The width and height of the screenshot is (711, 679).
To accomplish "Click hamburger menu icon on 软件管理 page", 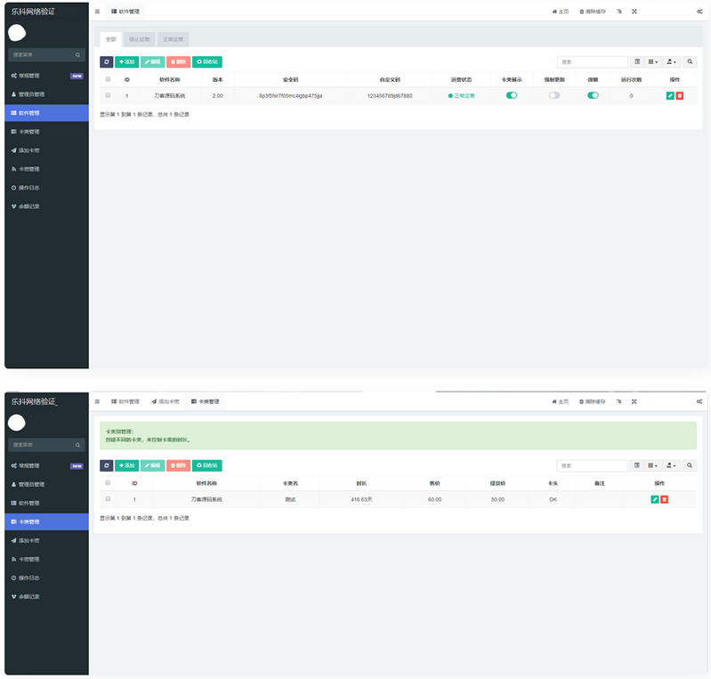I will (97, 12).
